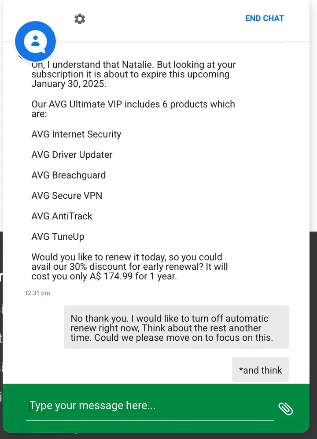Select the '*and think' message bubble
This screenshot has height=439, width=317.
point(260,370)
